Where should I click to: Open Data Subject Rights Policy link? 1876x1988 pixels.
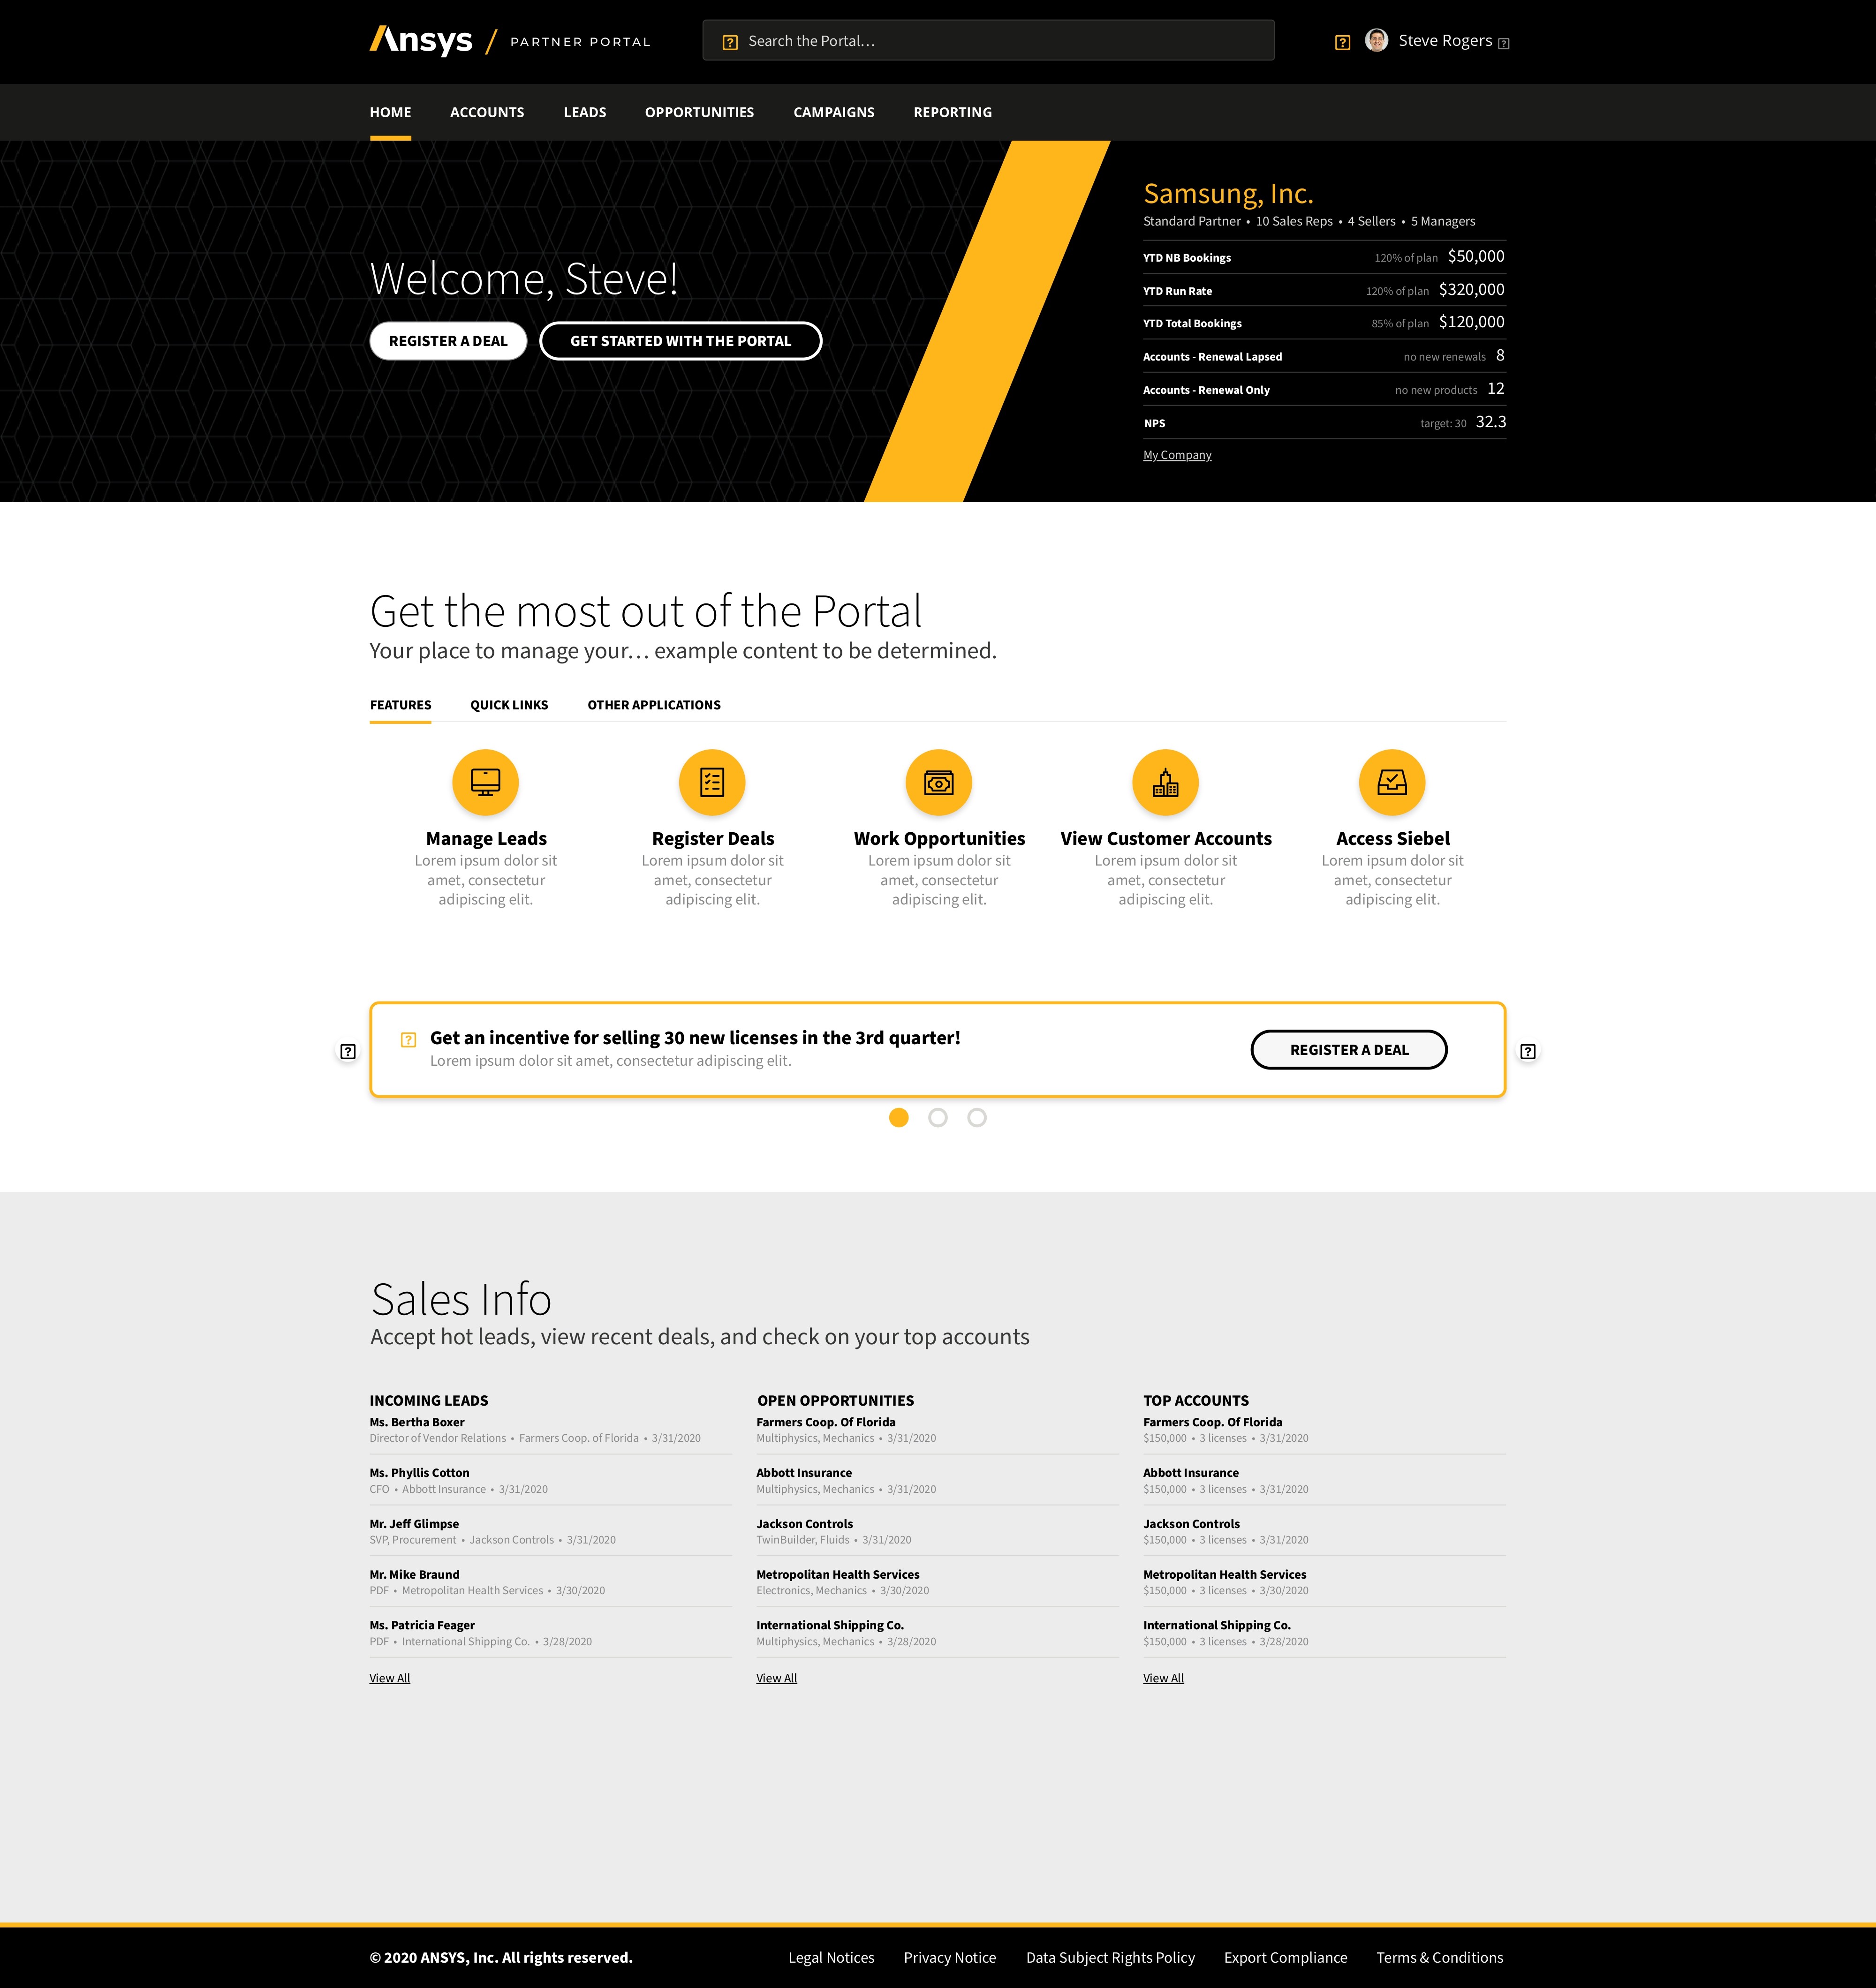point(1110,1958)
